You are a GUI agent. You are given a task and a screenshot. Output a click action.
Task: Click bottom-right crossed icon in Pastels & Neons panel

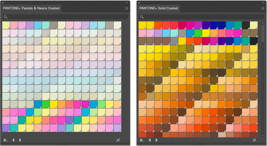(118, 140)
